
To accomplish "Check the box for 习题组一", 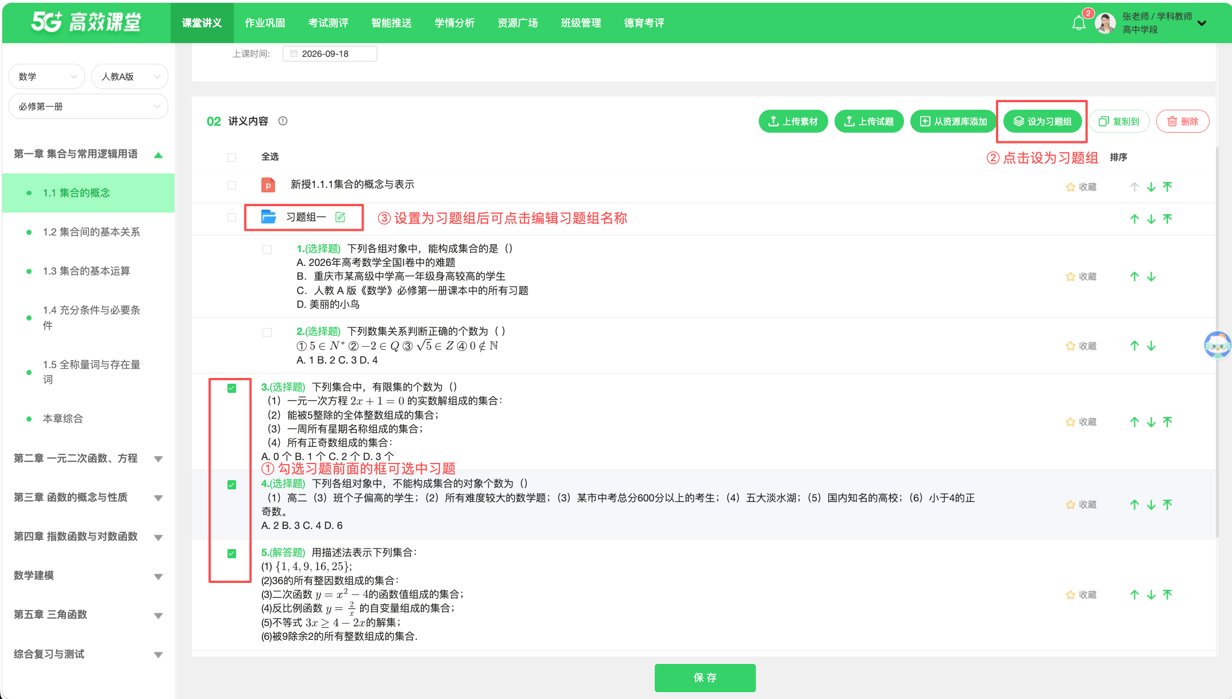I will point(232,217).
